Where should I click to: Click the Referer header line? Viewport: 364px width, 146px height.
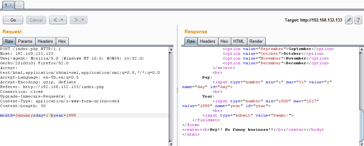52,87
